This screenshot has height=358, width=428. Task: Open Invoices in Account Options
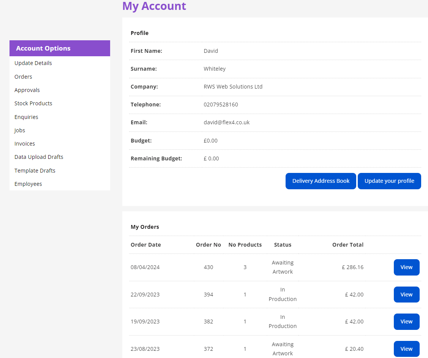(x=25, y=144)
